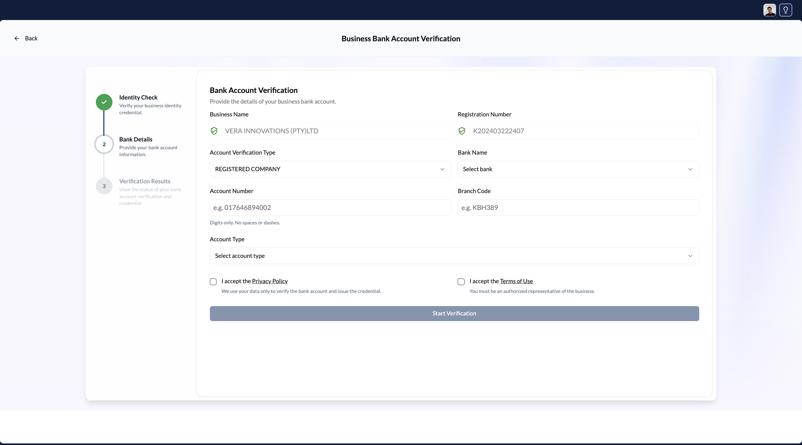
Task: Select the Bank Details step circle
Action: click(x=104, y=144)
